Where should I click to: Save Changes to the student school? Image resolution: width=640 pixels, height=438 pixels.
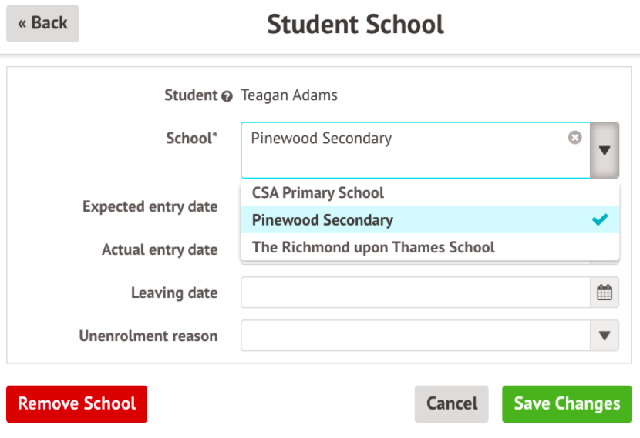pos(567,404)
